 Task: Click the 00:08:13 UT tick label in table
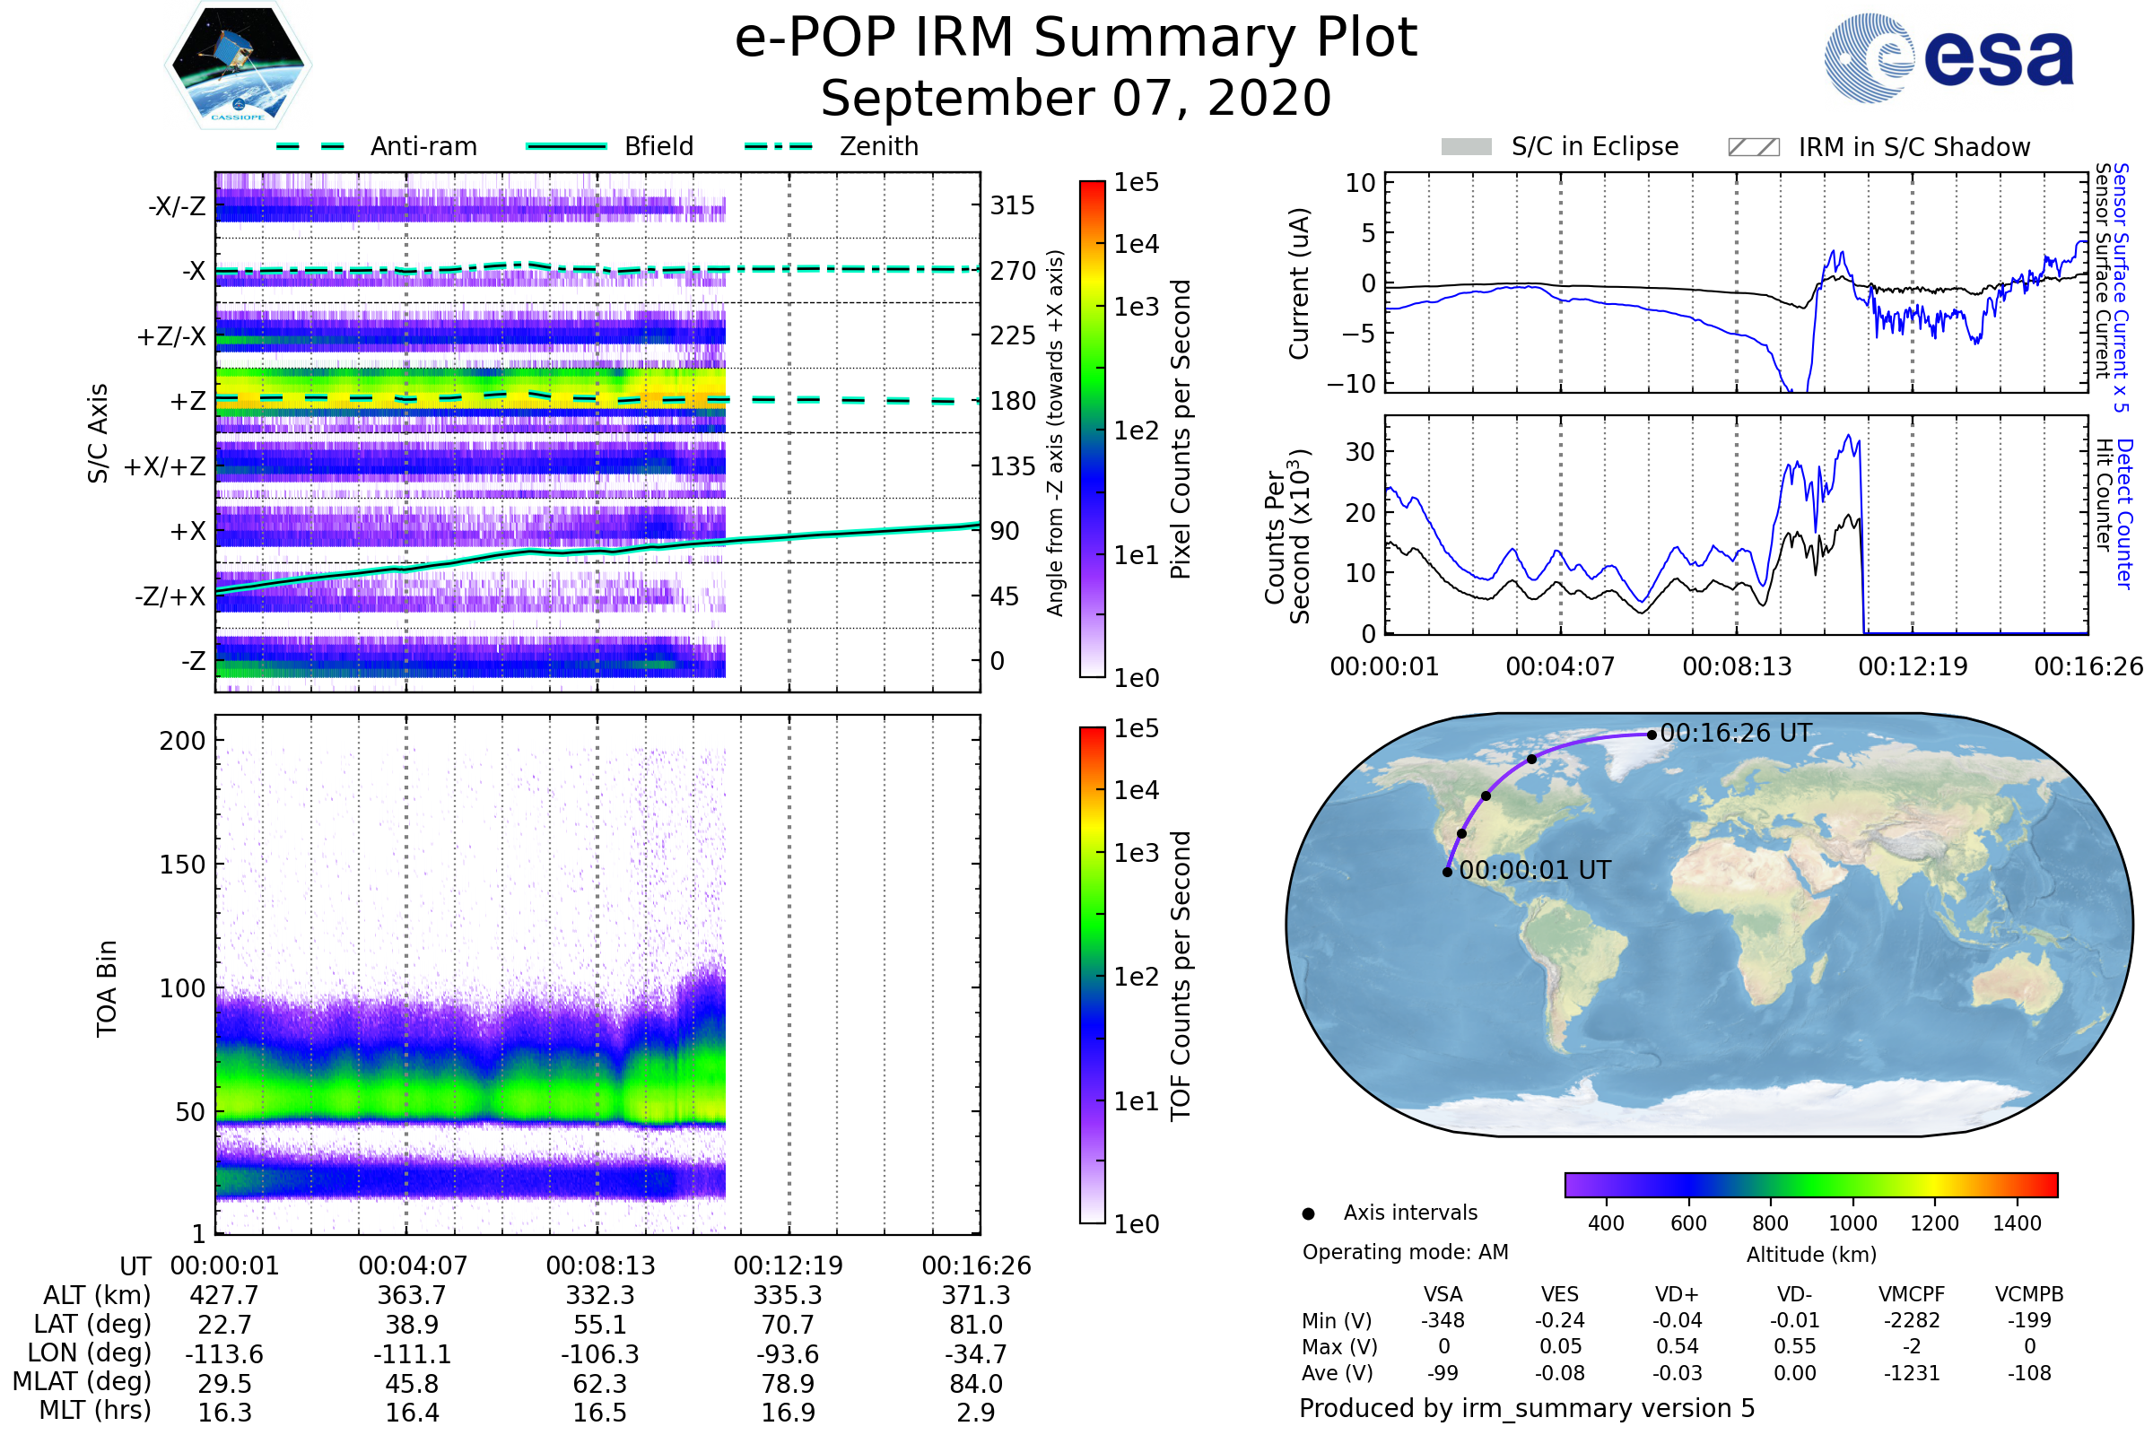click(600, 1265)
